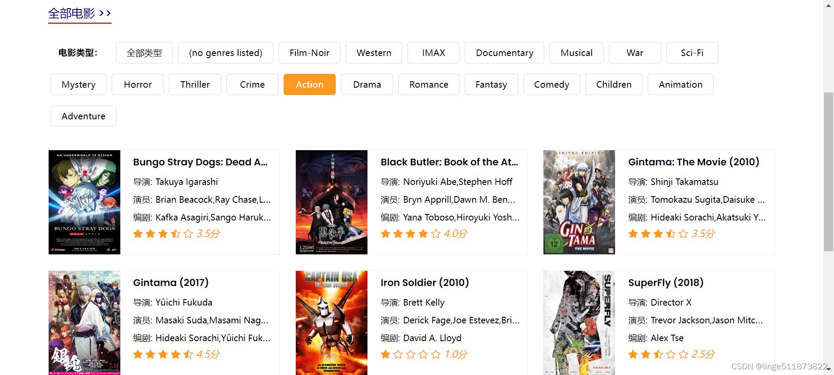The height and width of the screenshot is (375, 834).
Task: Select the Crime genre filter
Action: pyautogui.click(x=252, y=85)
